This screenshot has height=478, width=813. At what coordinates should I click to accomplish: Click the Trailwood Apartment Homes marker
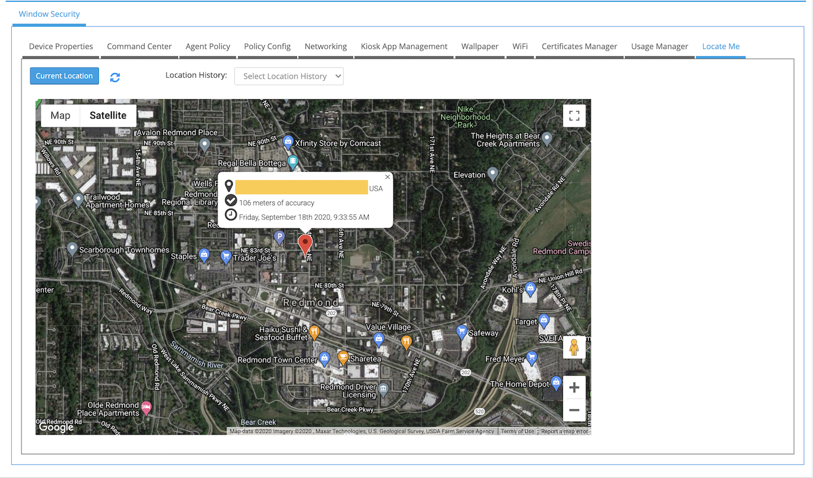(x=78, y=200)
